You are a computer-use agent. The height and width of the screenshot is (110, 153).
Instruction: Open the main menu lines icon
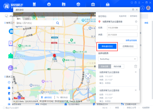coord(139,3)
